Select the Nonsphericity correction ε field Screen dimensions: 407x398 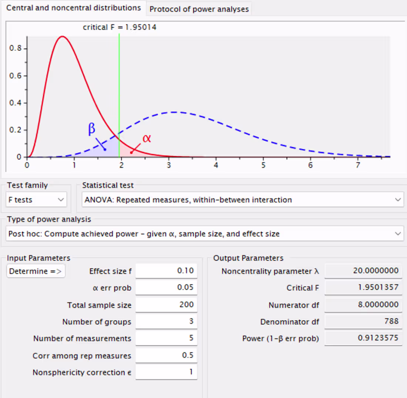click(166, 372)
